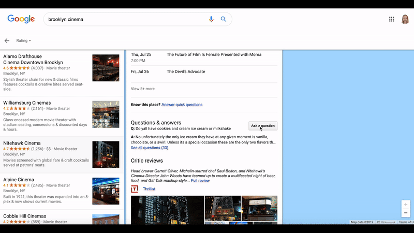Viewport: 414px width, 233px height.
Task: Zoom out on the map
Action: 406,213
